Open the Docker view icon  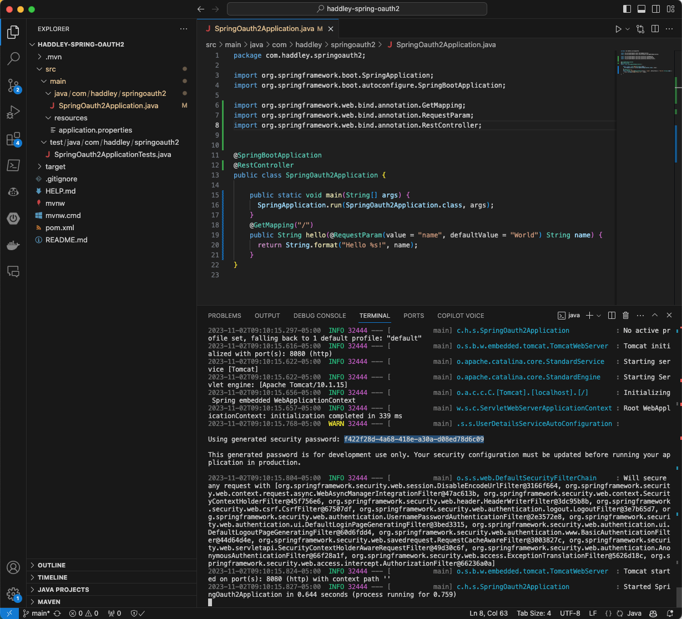(13, 245)
